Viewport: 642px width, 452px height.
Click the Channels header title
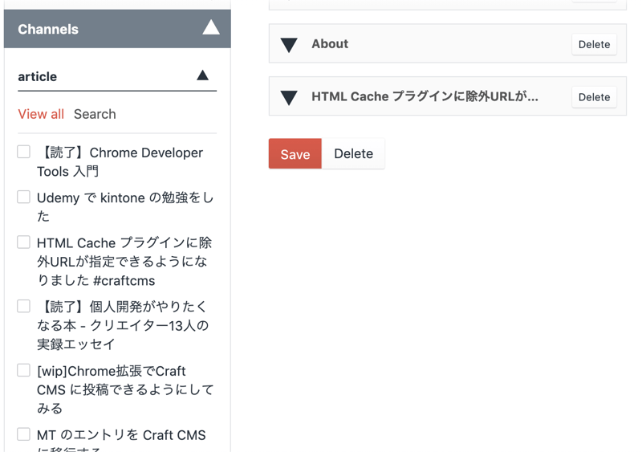[x=48, y=29]
